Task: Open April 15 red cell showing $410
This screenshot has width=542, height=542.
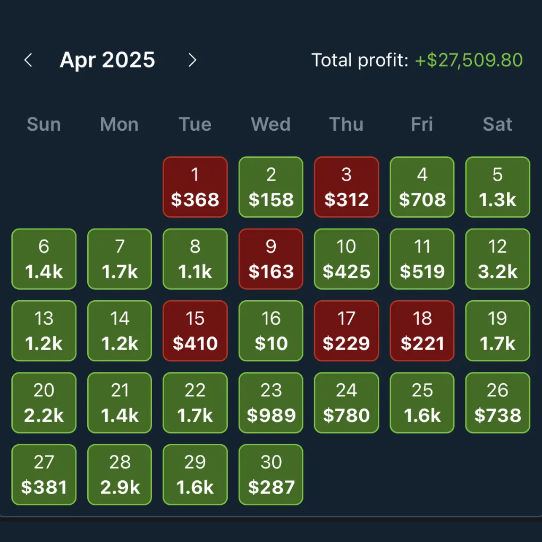Action: point(195,331)
